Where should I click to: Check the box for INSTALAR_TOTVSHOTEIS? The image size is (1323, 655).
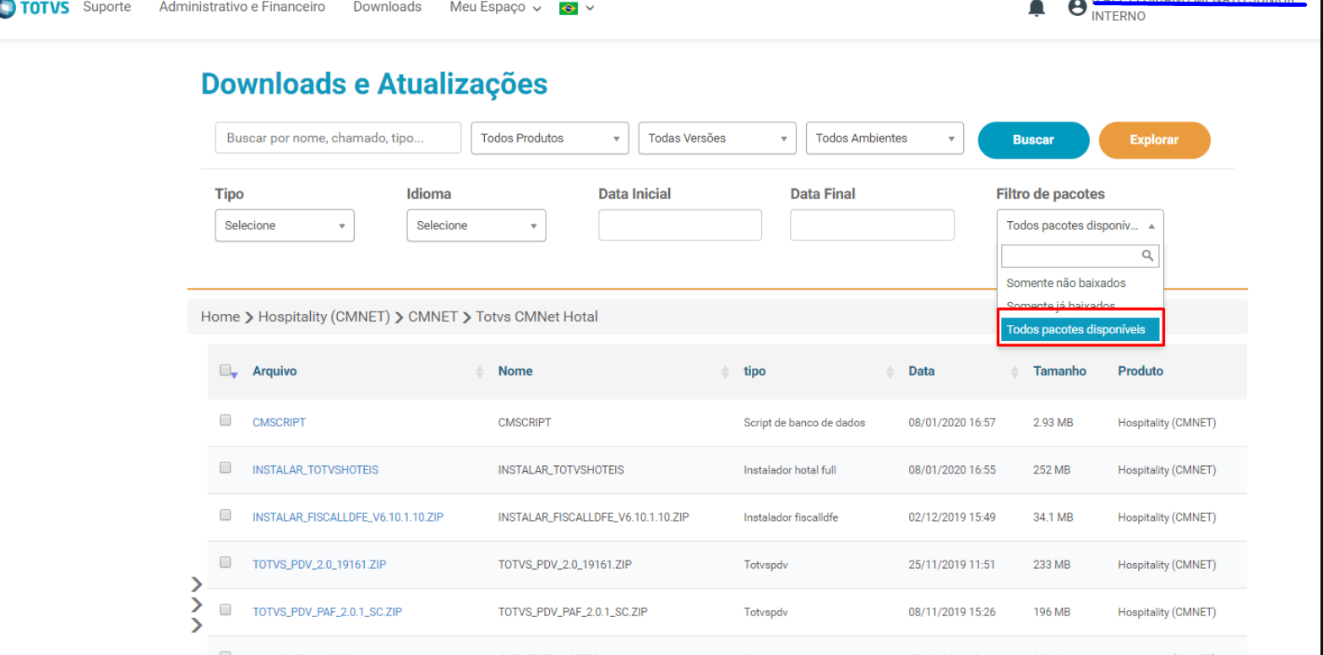[226, 467]
